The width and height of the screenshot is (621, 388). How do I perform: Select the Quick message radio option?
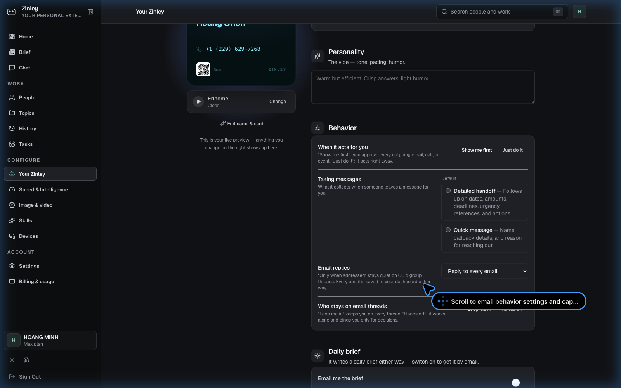[x=448, y=230]
